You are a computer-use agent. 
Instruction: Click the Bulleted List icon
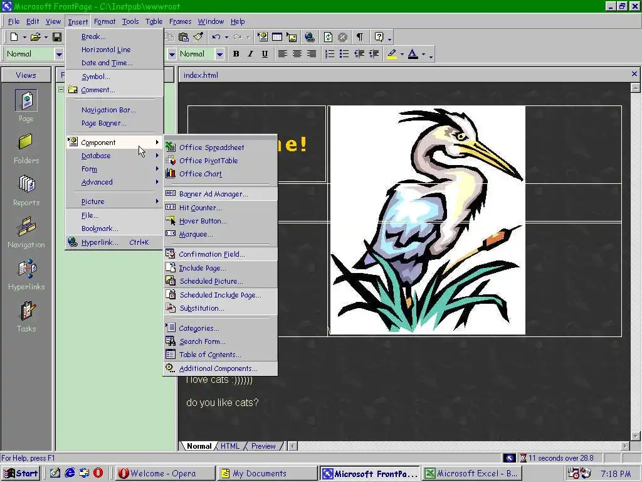344,54
